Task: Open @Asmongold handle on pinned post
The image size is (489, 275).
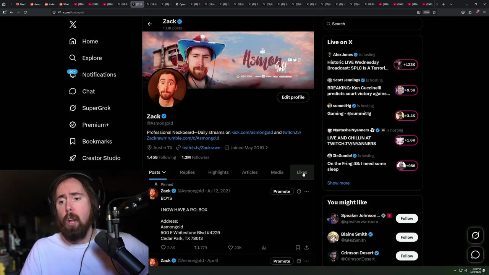Action: 191,191
